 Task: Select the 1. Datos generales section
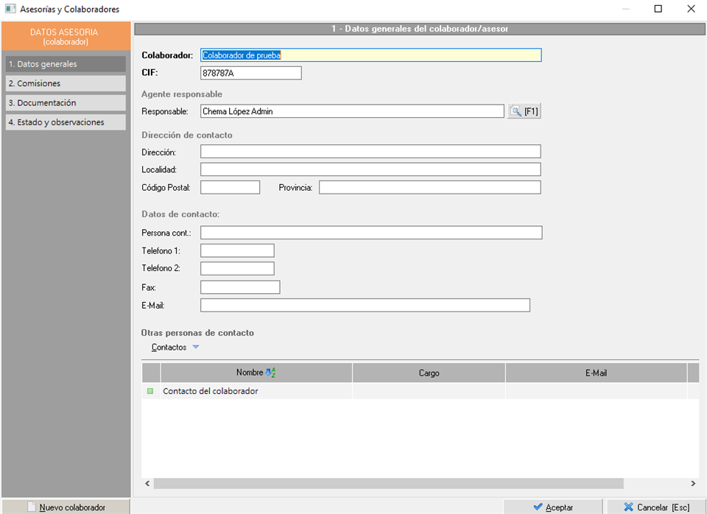(x=66, y=64)
